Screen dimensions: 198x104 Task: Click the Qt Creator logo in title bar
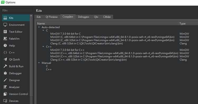(3, 2)
